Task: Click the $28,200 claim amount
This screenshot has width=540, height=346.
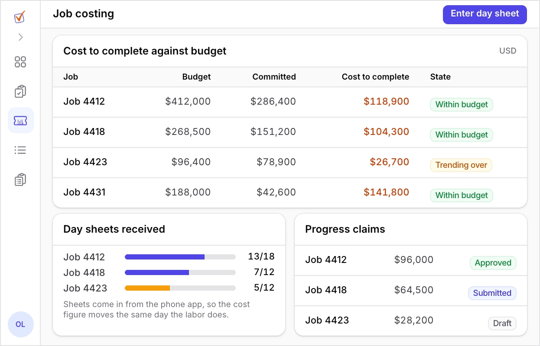Action: pyautogui.click(x=413, y=320)
